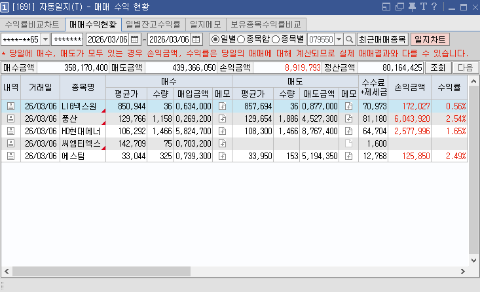Open the detail icon for 씨엠티엑스 row
The image size is (480, 292).
click(x=10, y=143)
